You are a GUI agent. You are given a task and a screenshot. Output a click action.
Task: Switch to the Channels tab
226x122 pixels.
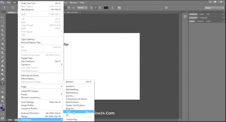200,21
